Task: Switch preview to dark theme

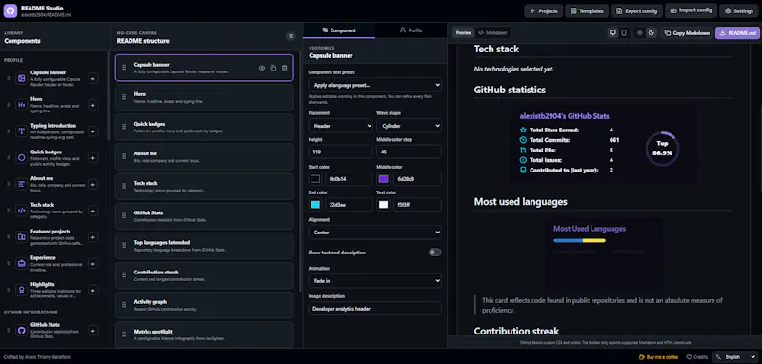Action: [x=652, y=33]
